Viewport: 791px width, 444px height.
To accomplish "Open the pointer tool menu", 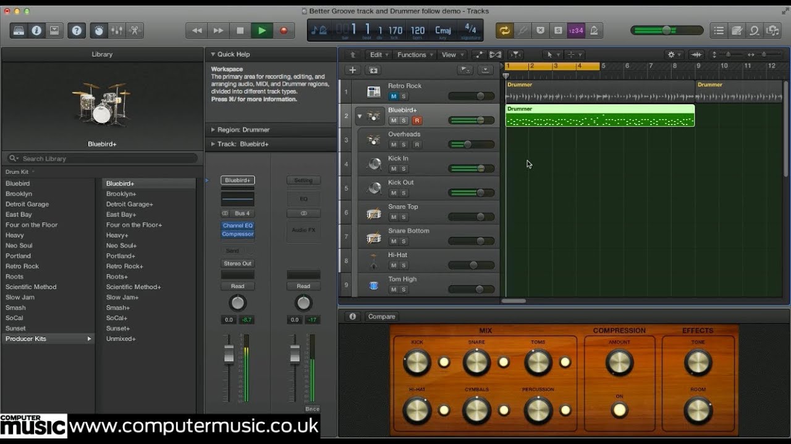I will (x=553, y=55).
